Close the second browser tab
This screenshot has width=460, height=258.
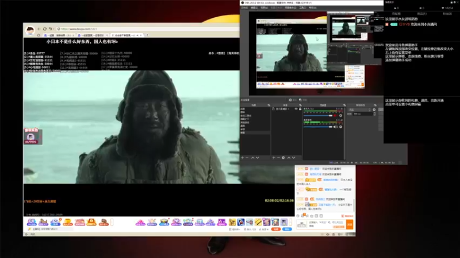[107, 35]
